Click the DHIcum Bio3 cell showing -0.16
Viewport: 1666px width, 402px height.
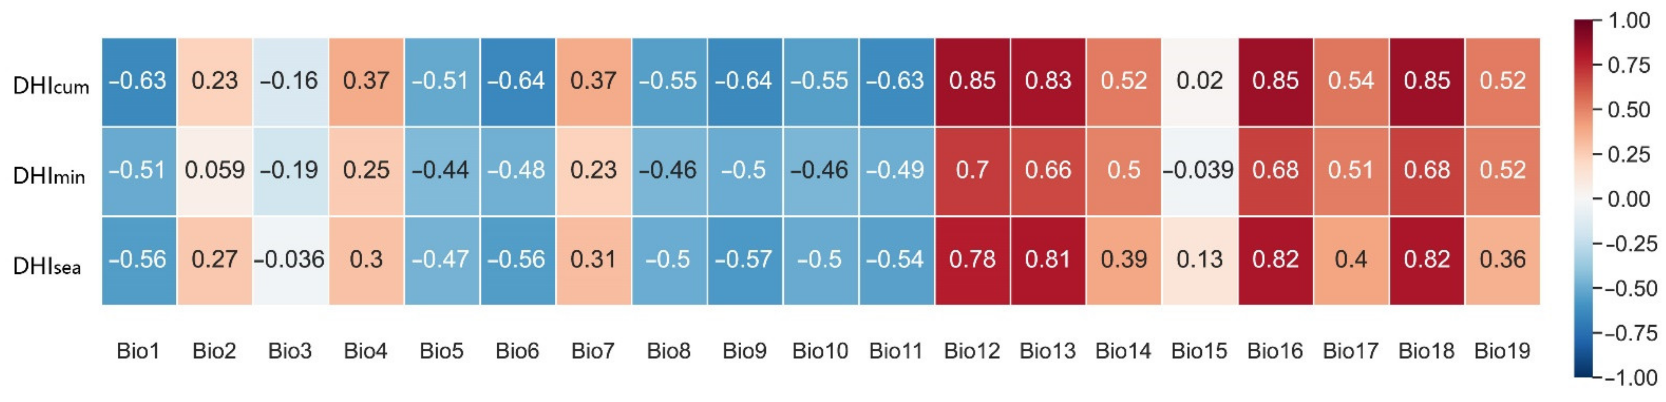pyautogui.click(x=290, y=82)
